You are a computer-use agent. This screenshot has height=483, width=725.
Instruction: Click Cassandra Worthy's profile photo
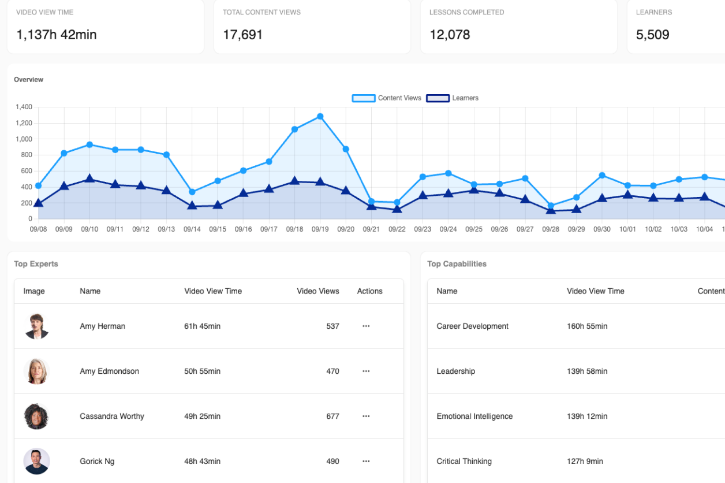click(x=36, y=416)
